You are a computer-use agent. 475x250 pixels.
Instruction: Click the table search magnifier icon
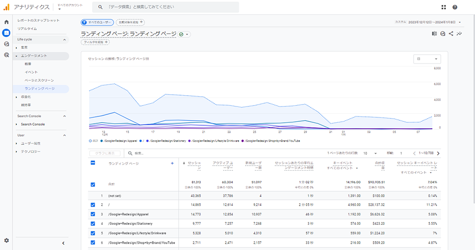tap(130, 153)
